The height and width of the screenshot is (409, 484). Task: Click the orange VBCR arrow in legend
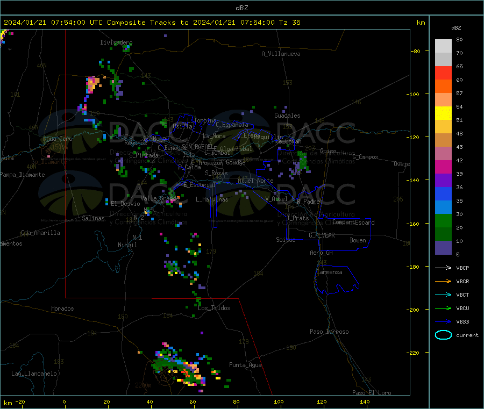pyautogui.click(x=443, y=281)
